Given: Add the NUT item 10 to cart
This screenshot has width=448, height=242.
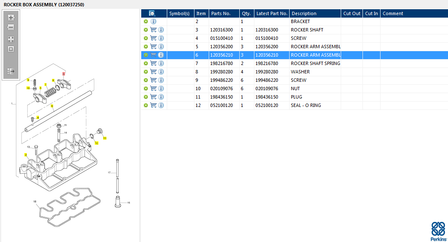Looking at the screenshot, I should click(x=153, y=88).
